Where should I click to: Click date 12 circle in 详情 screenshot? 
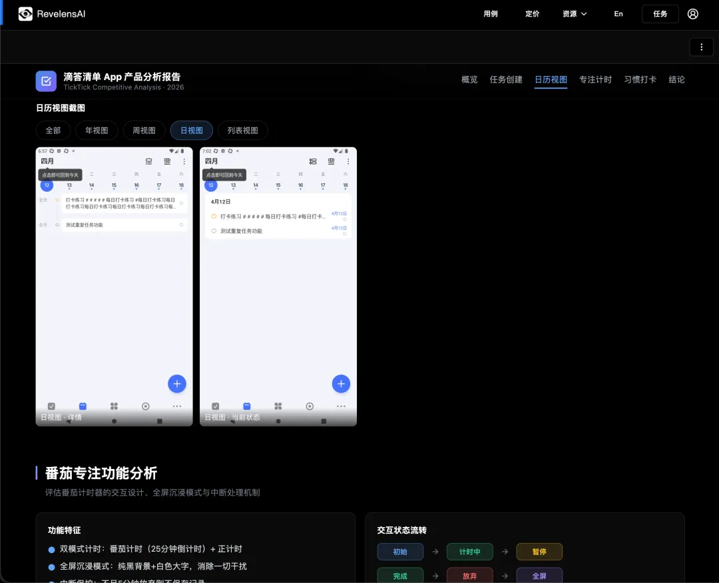click(47, 185)
